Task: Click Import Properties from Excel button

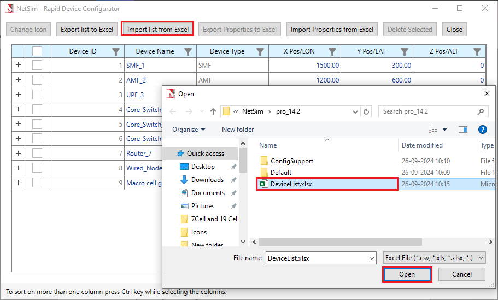Action: 332,30
